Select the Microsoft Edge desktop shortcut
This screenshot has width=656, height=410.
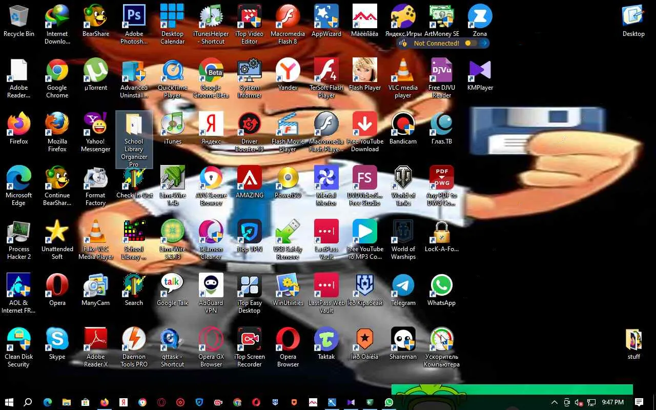[x=18, y=186]
